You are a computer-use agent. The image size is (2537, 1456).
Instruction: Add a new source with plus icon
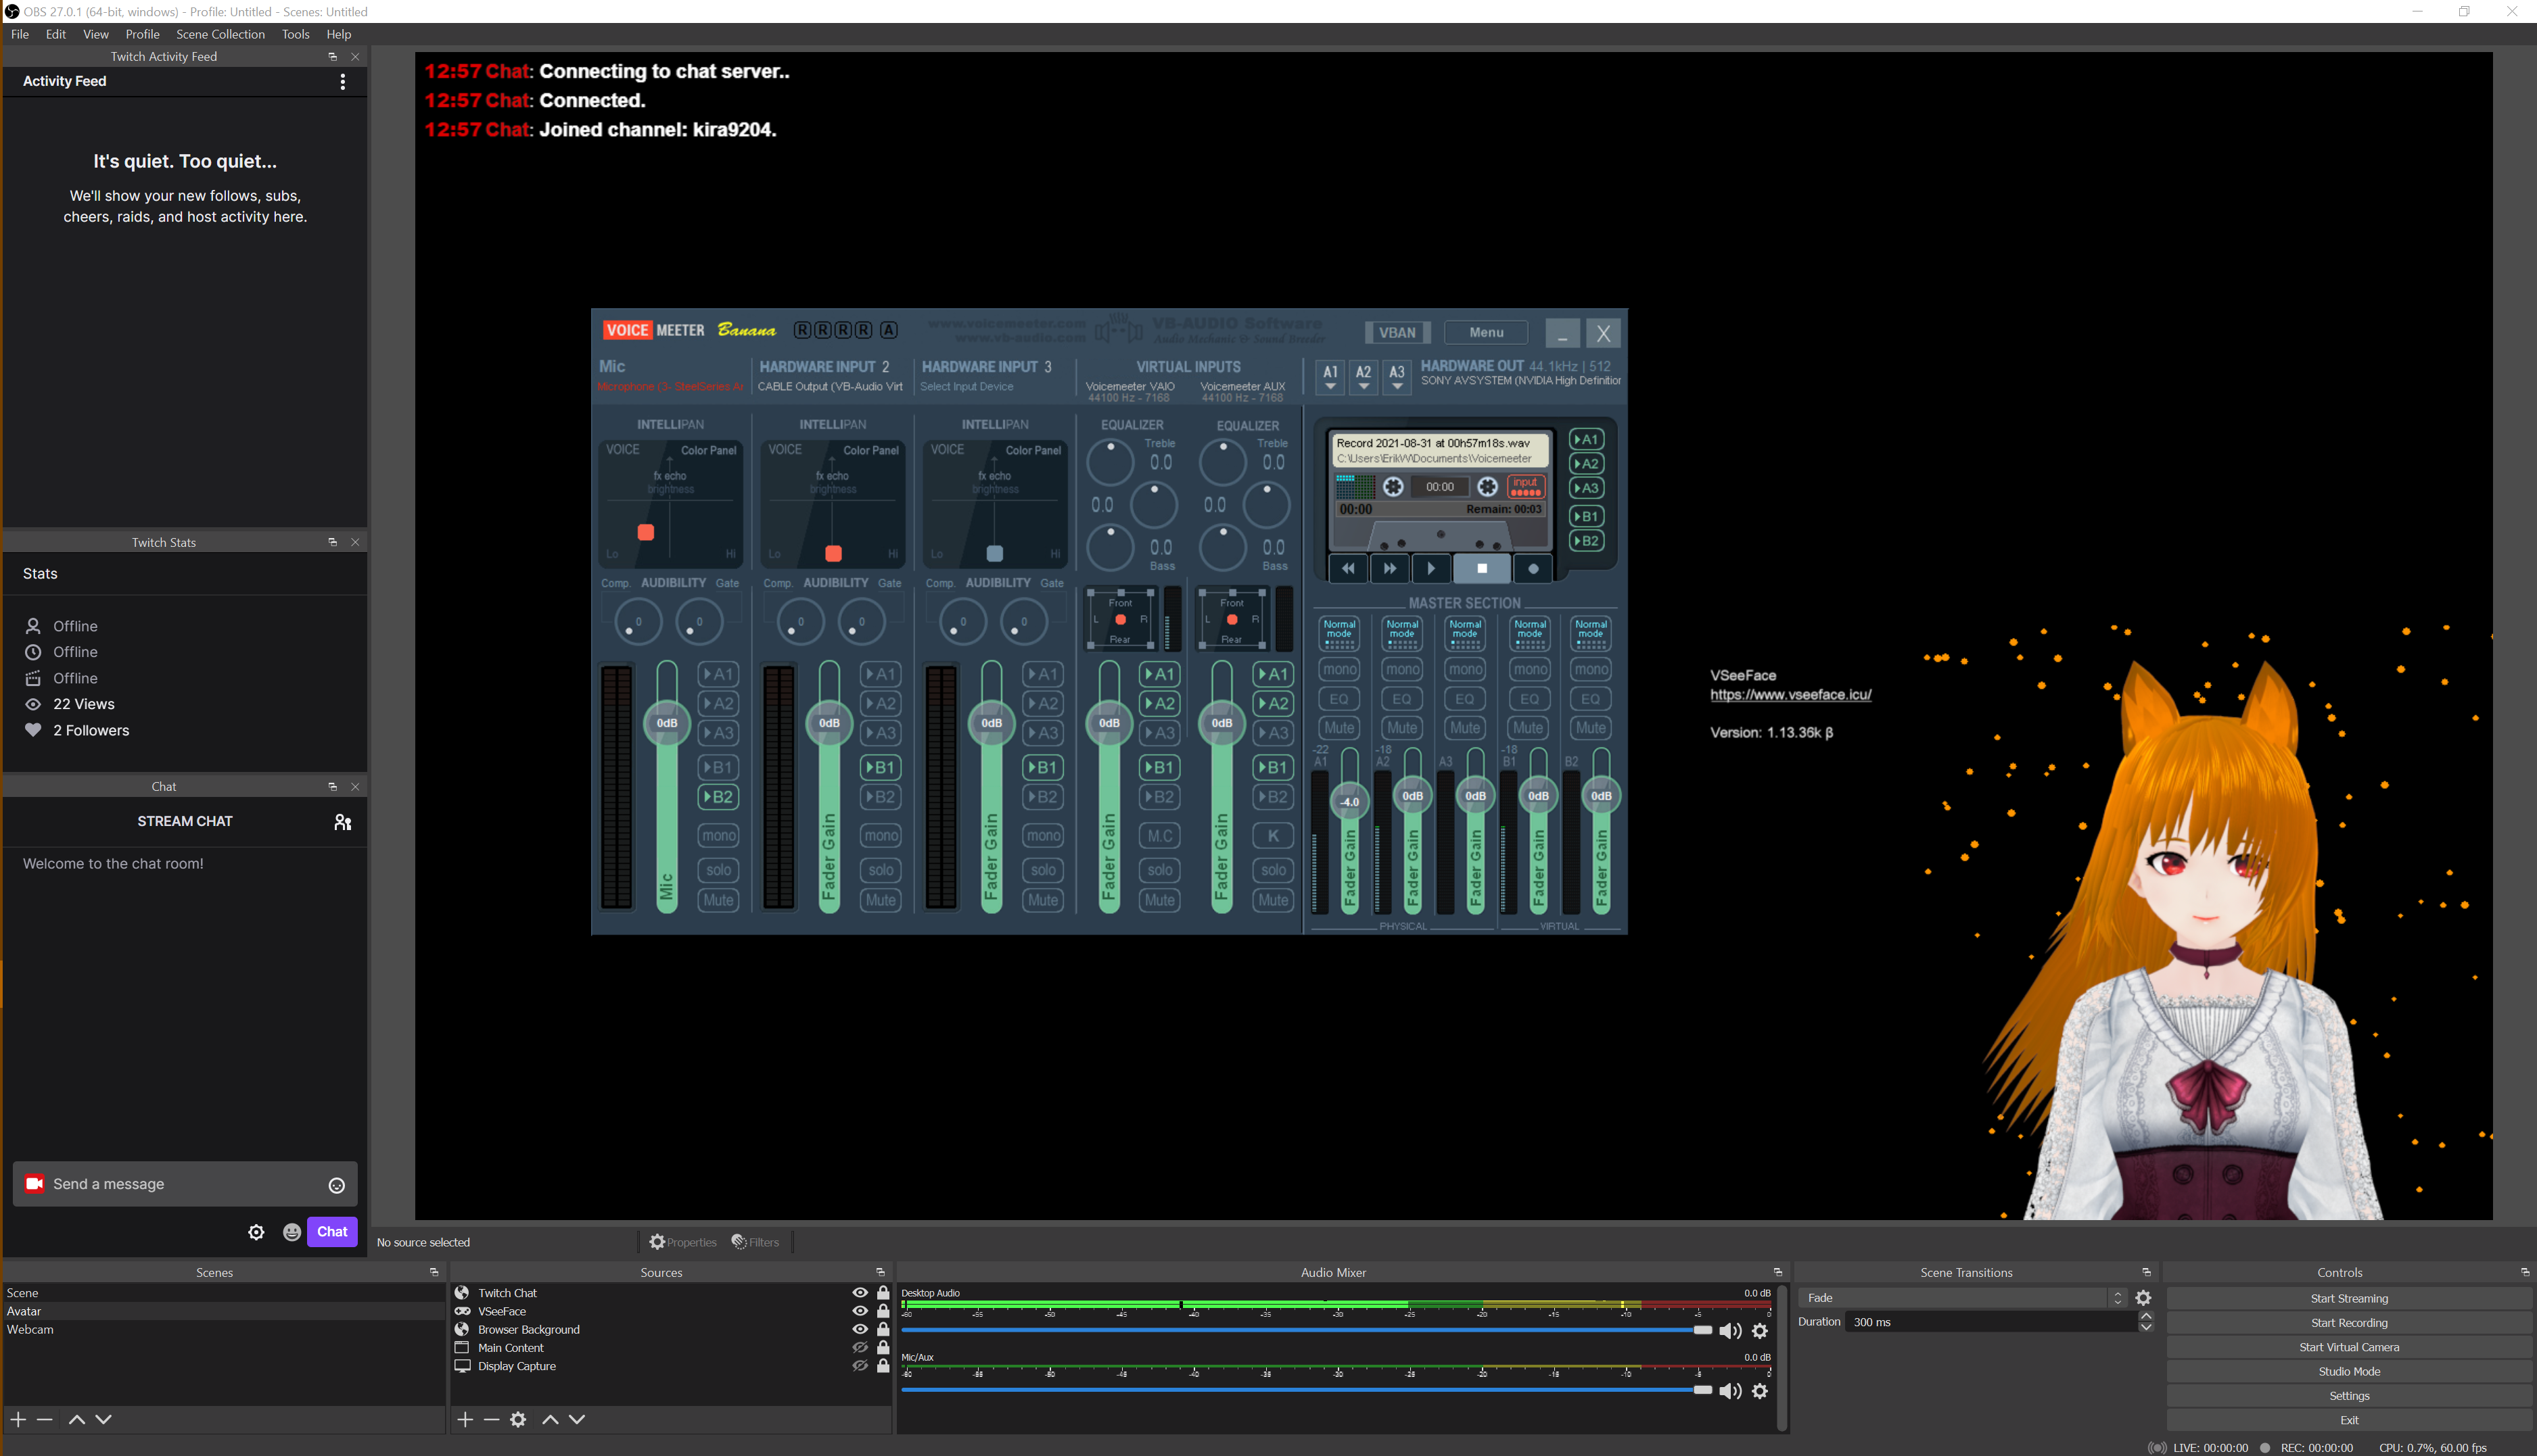click(465, 1419)
